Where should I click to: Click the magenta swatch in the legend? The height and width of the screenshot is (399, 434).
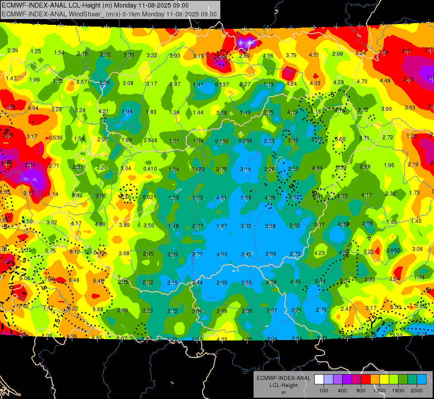click(x=356, y=379)
